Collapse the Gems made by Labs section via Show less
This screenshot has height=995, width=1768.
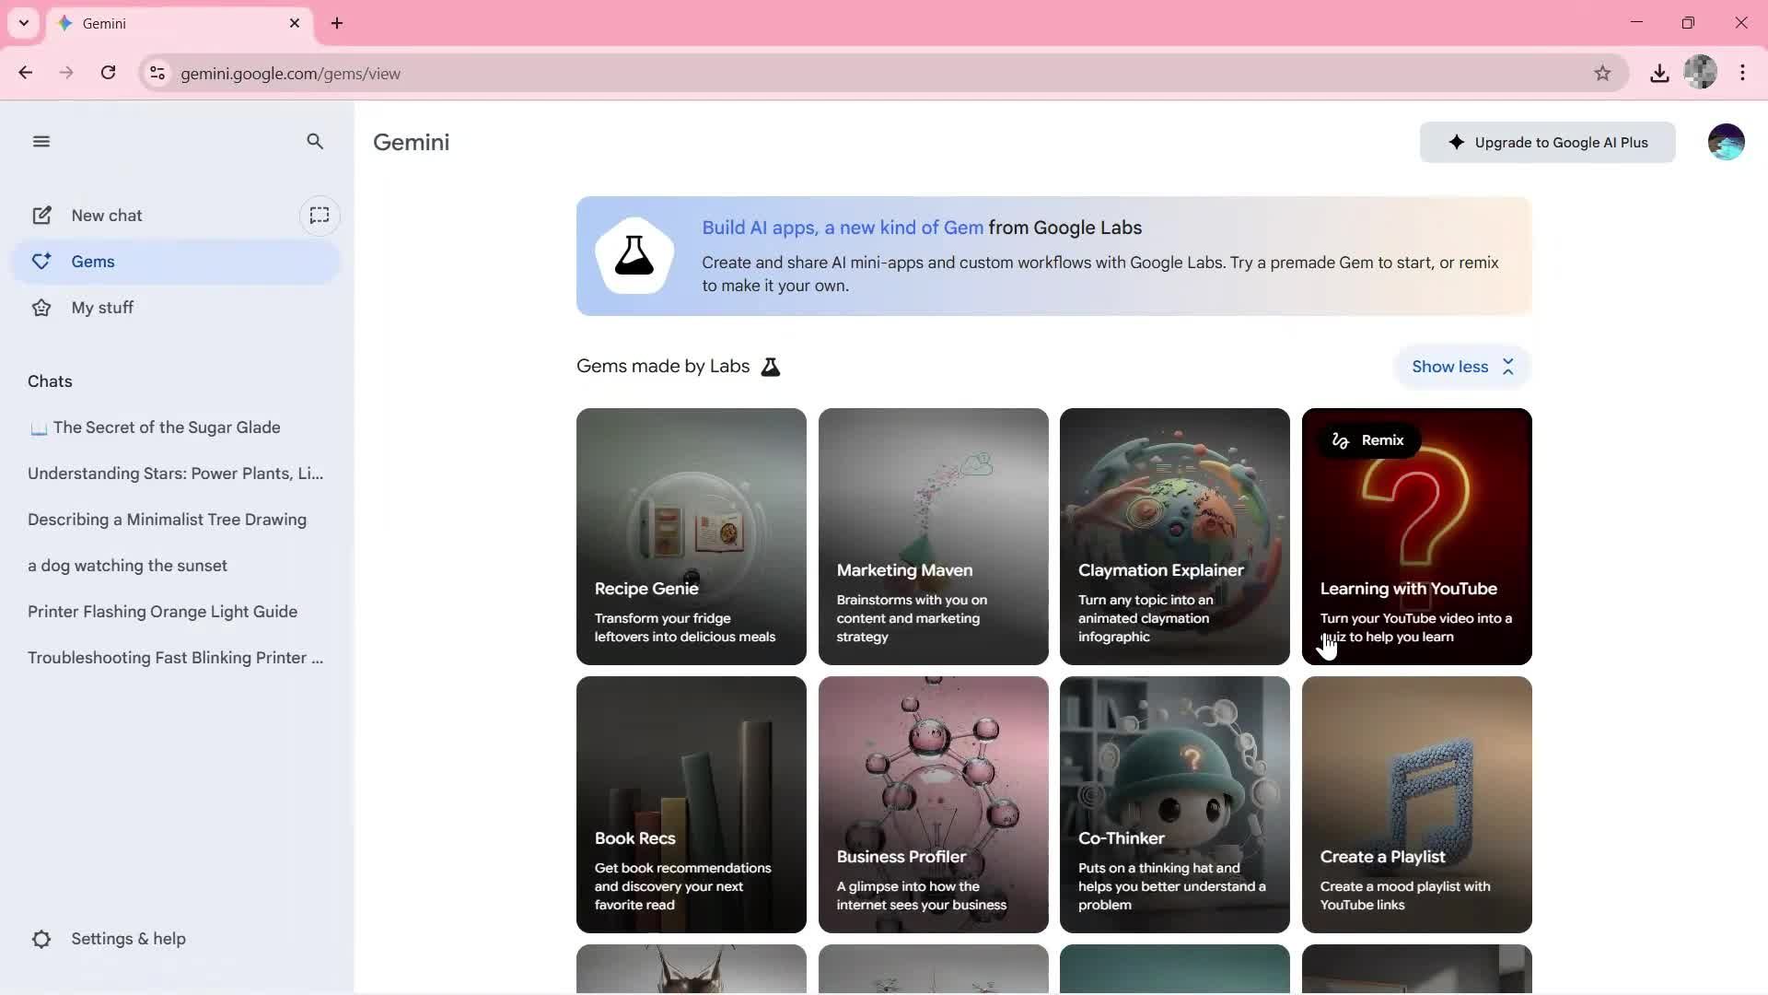[1462, 366]
